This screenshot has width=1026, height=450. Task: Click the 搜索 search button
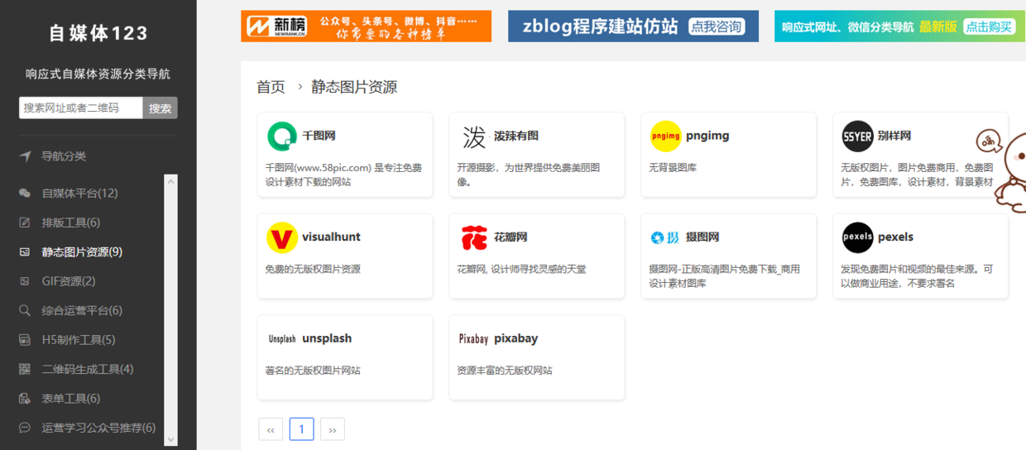161,108
